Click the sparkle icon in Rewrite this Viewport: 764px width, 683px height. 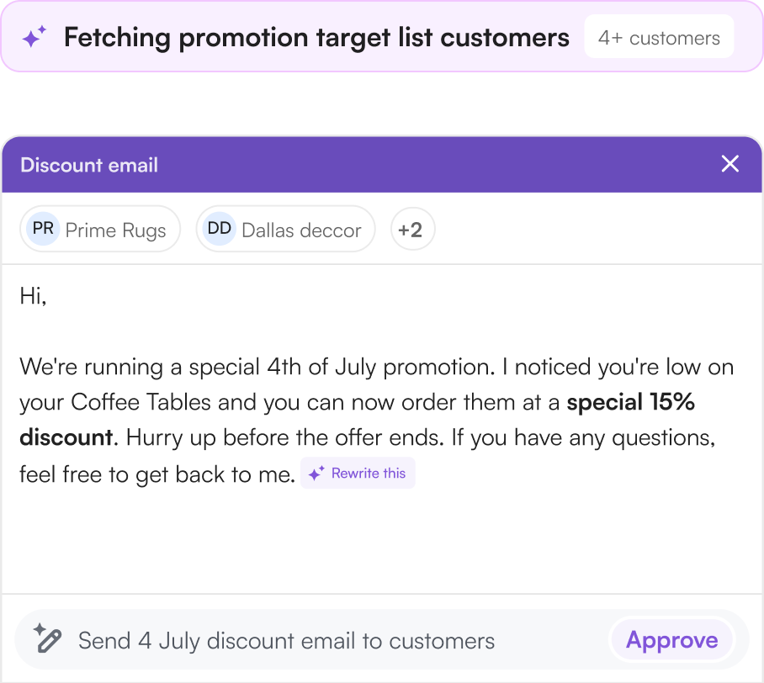[x=316, y=474]
